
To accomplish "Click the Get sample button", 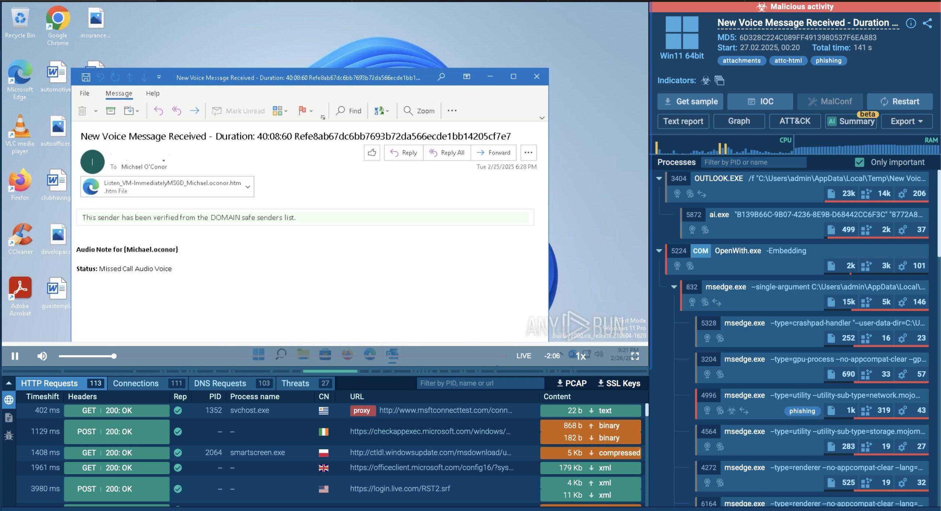I will point(690,102).
